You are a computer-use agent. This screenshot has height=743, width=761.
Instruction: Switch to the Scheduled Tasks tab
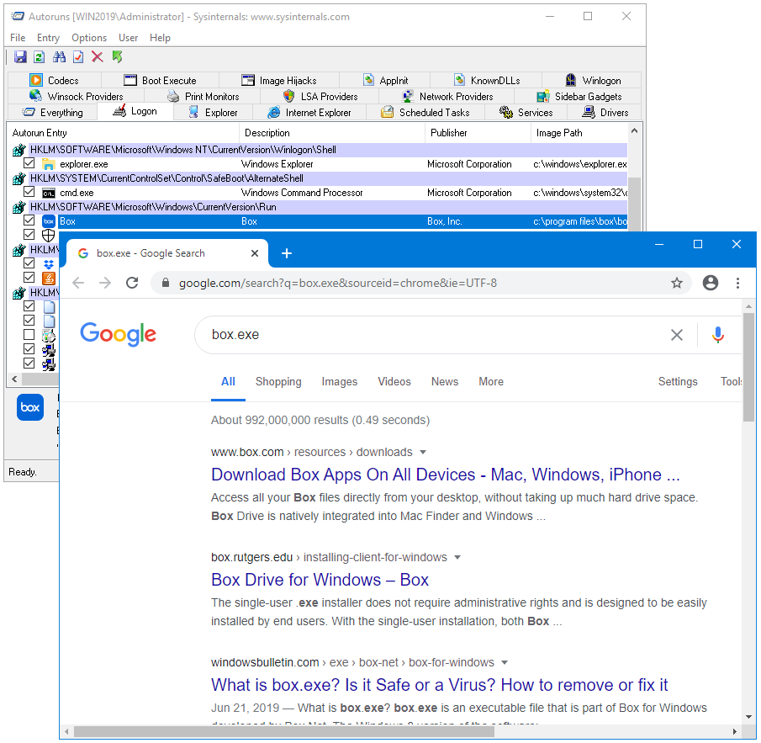(425, 113)
